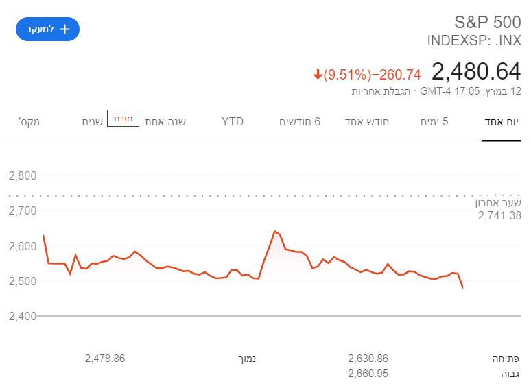Click the plus icon on the follow button
531x388 pixels.
point(65,29)
